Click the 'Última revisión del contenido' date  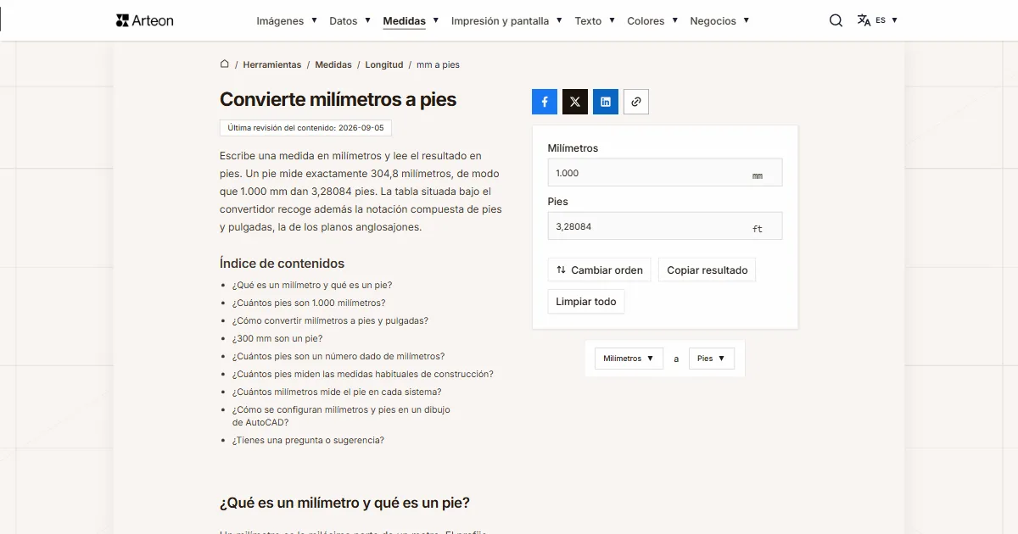(305, 128)
